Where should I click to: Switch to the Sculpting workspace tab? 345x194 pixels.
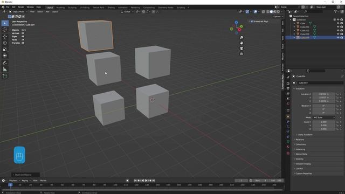pos(72,8)
